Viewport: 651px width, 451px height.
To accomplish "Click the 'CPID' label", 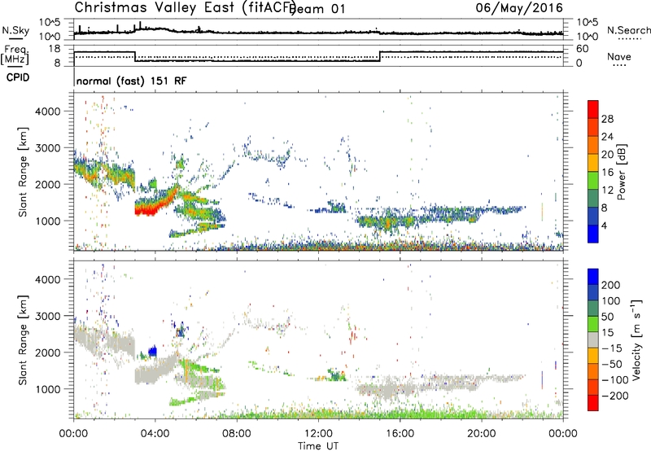I will [18, 77].
